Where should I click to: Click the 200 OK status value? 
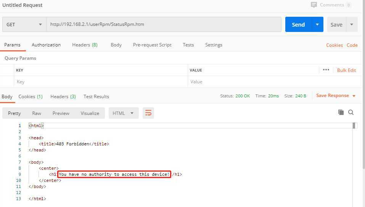tap(243, 96)
